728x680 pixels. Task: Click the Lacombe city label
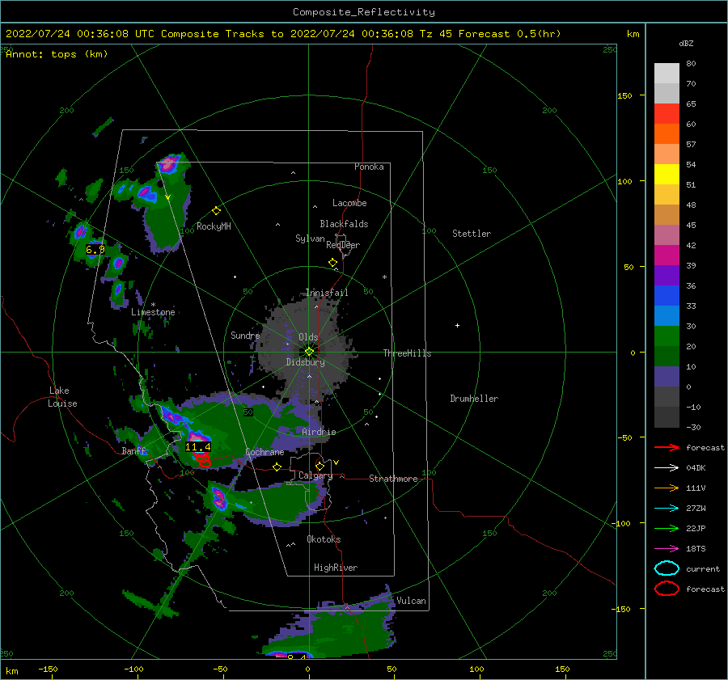[349, 203]
